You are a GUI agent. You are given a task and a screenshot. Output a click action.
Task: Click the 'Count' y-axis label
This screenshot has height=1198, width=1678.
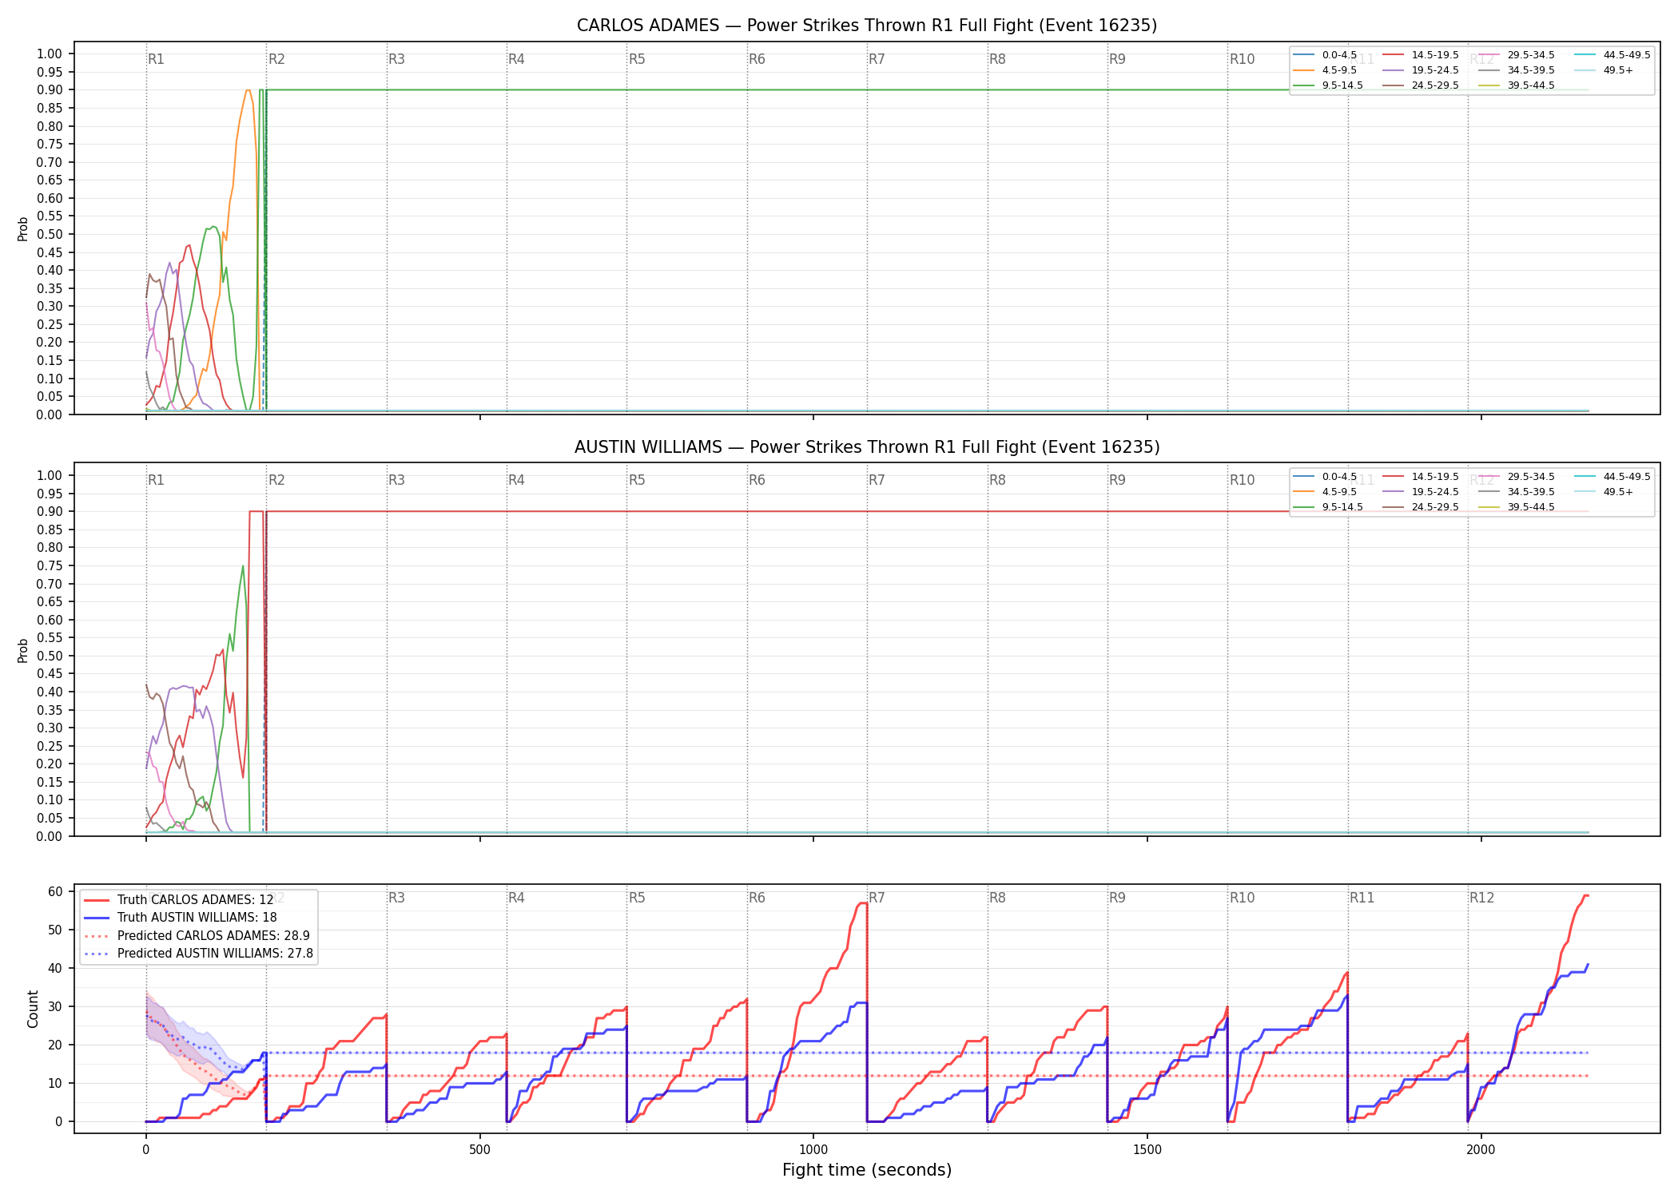coord(33,1009)
